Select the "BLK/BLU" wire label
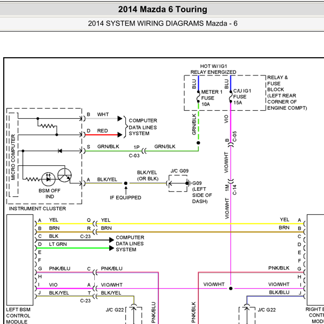The height and width of the screenshot is (324, 324). click(279, 292)
